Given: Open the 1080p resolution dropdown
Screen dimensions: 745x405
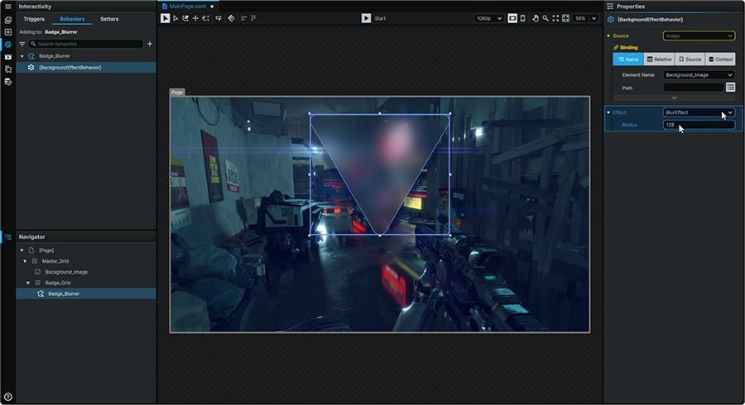Looking at the screenshot, I should tap(488, 18).
